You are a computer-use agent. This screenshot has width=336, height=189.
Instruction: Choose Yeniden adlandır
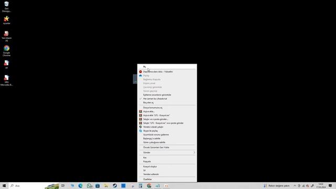coord(167,174)
